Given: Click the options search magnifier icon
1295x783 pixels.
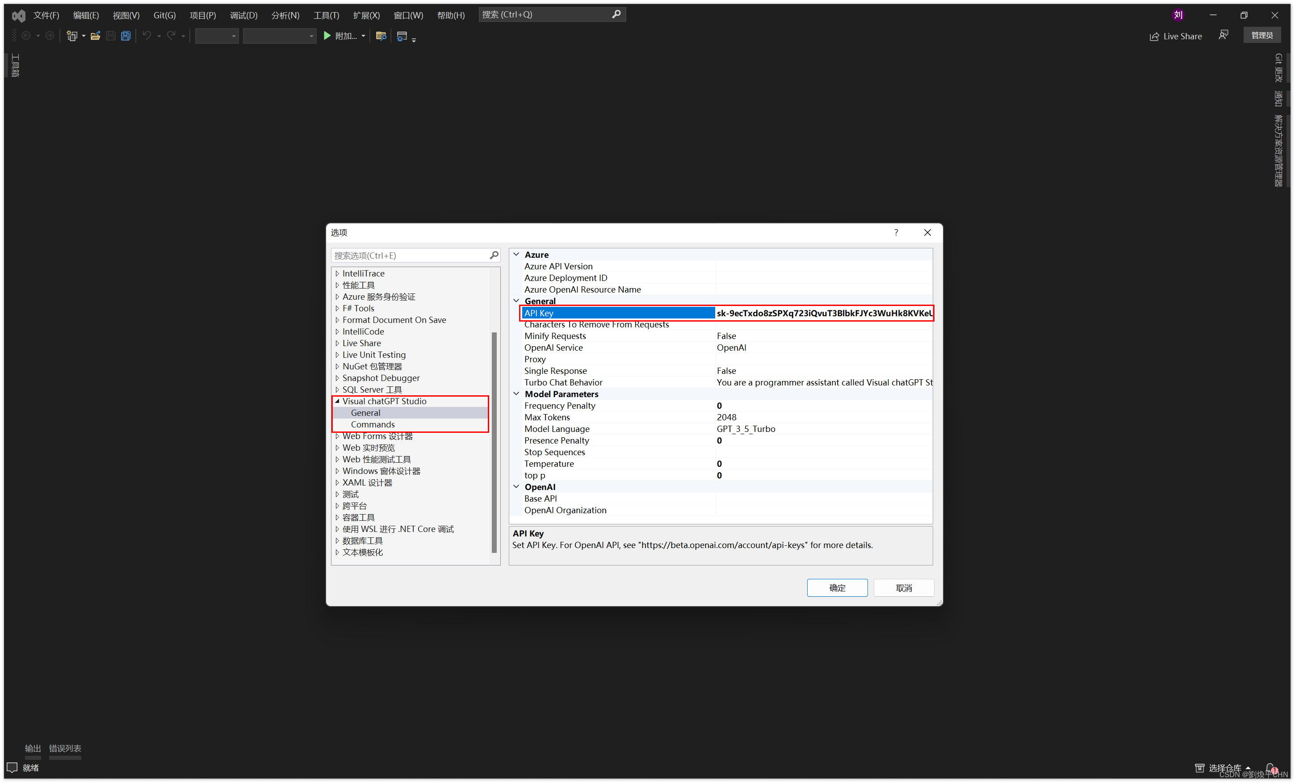Looking at the screenshot, I should tap(494, 255).
